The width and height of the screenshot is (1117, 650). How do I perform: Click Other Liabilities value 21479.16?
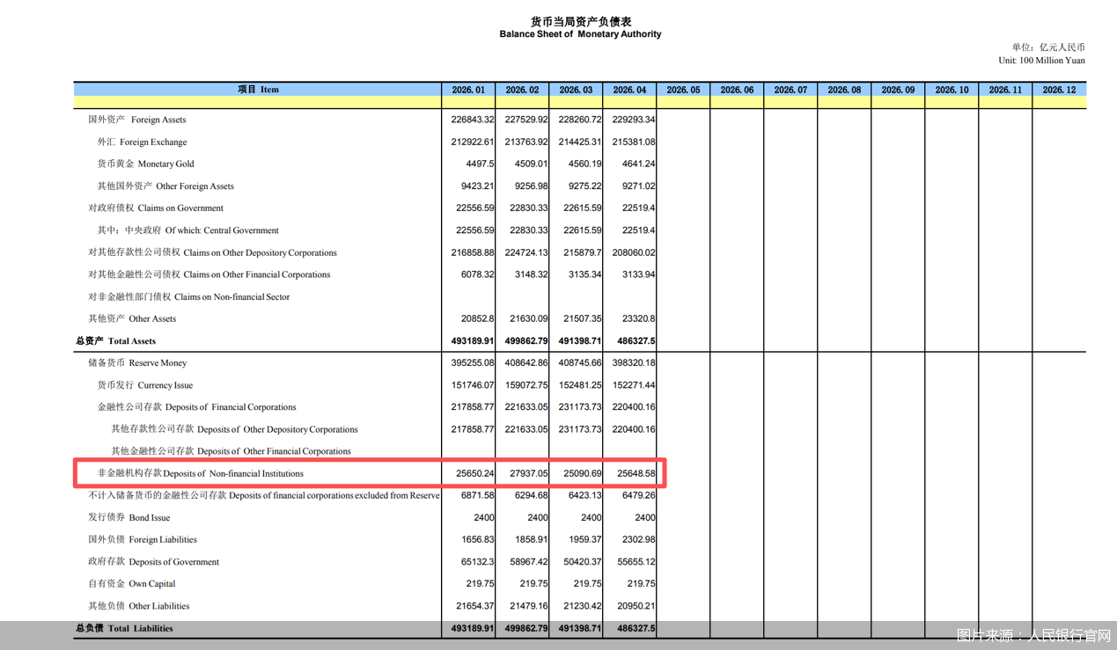pyautogui.click(x=529, y=606)
